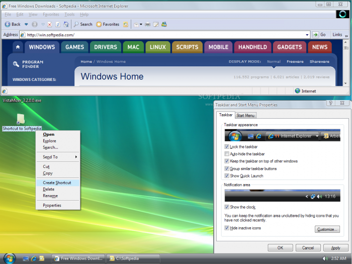Toggle Lock the taskbar checkbox

click(227, 147)
